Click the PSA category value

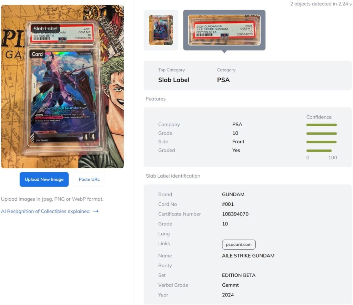click(x=223, y=80)
